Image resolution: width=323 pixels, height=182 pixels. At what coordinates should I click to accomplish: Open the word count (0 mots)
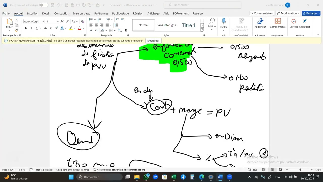[22, 170]
